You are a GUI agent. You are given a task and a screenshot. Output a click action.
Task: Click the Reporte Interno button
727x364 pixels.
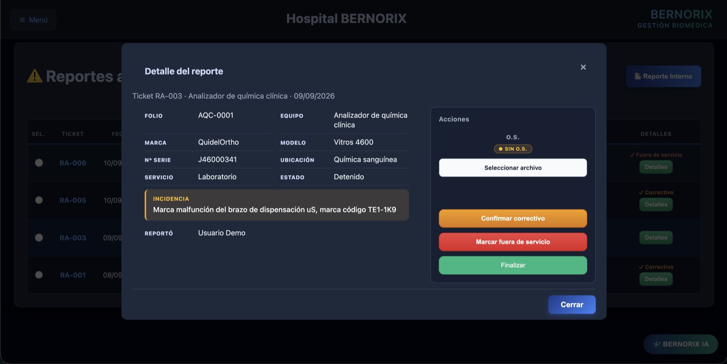663,76
